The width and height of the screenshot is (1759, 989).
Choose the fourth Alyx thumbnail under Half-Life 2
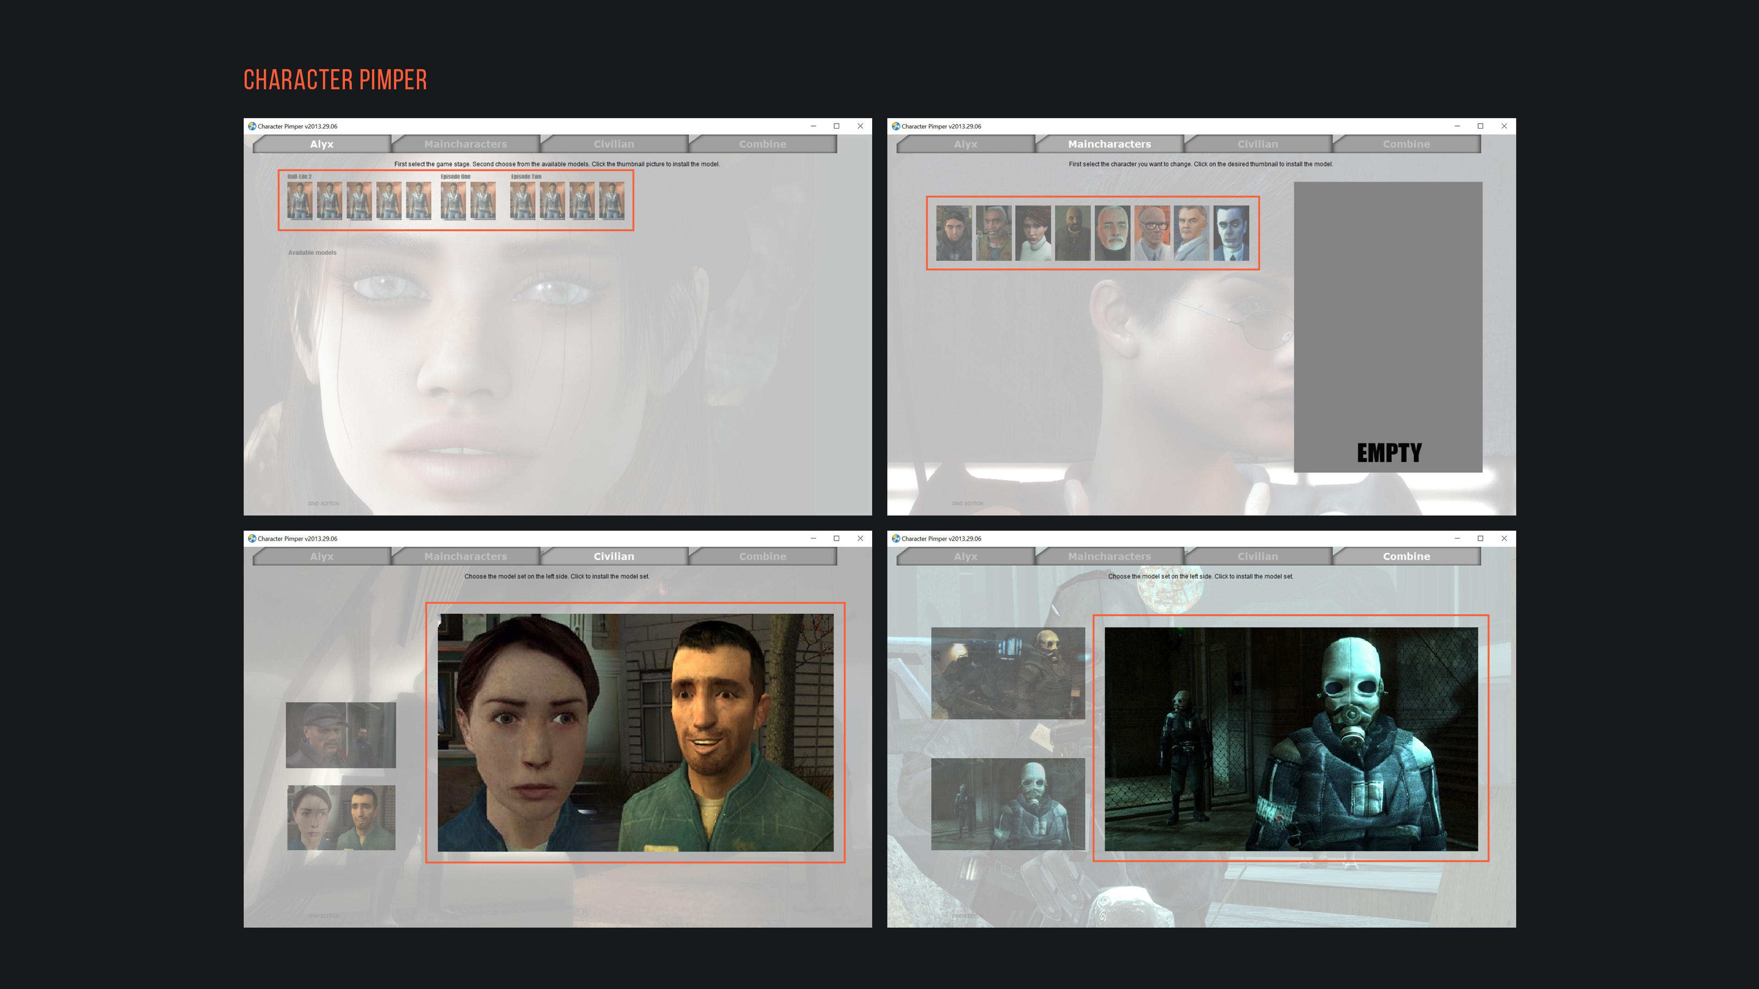(x=388, y=201)
